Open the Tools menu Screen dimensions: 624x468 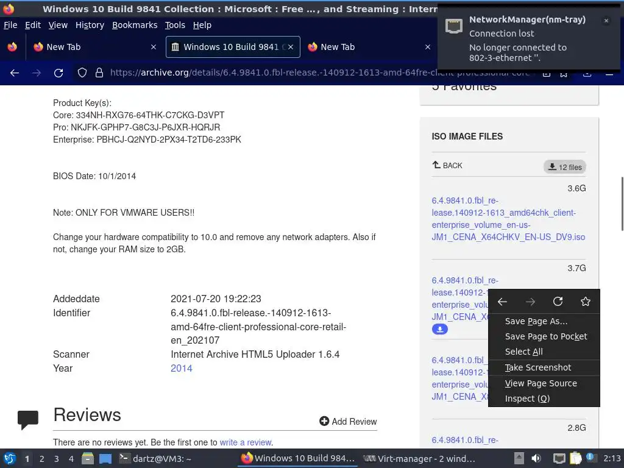175,25
